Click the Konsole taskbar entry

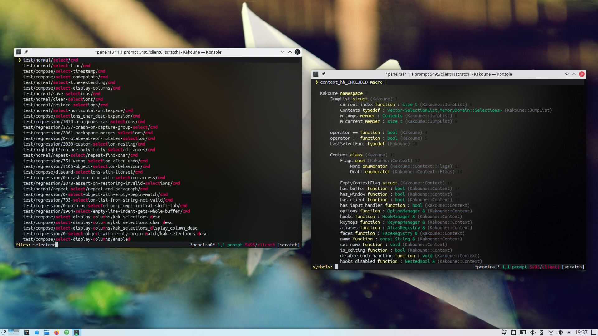[76, 332]
